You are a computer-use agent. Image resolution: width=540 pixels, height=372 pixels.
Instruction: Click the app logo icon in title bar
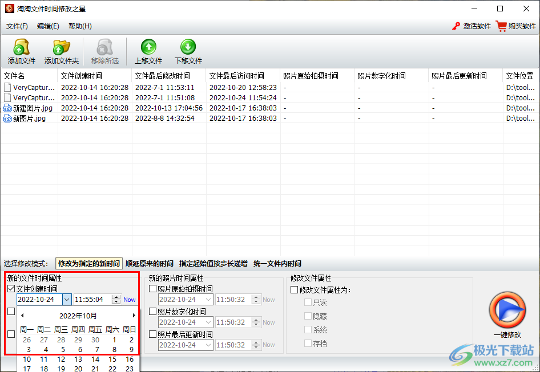pyautogui.click(x=9, y=8)
